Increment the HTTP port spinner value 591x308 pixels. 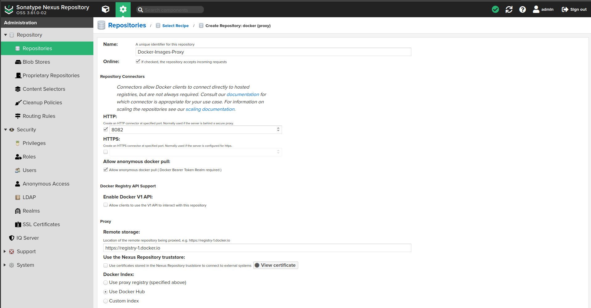pos(278,128)
